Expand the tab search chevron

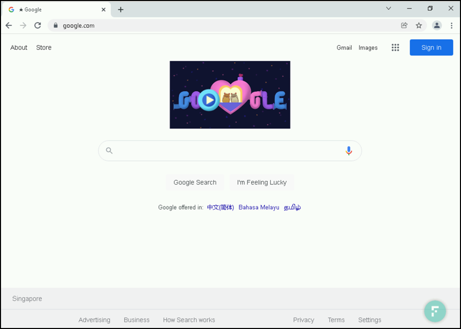click(x=388, y=9)
